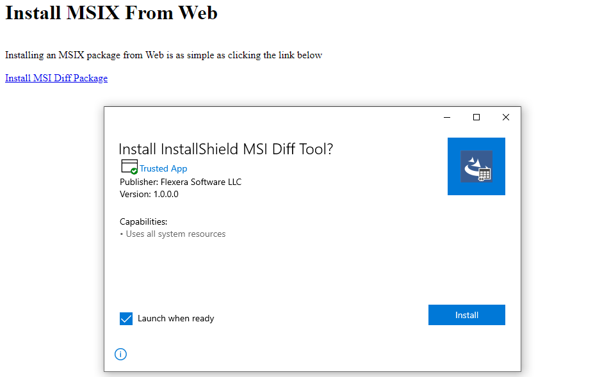This screenshot has width=602, height=377.
Task: Click the green checkmark on the trust badge
Action: [x=134, y=171]
